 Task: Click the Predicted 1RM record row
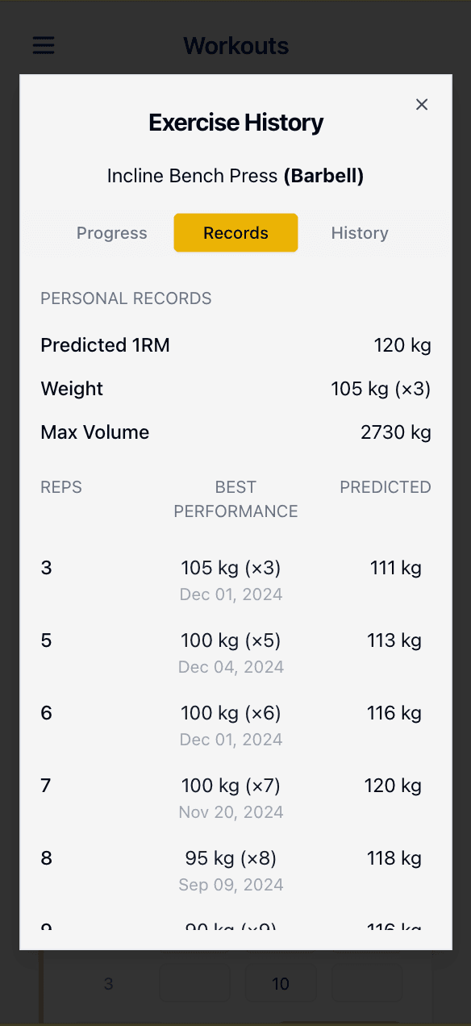click(x=235, y=345)
